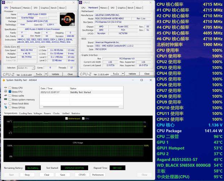This screenshot has height=181, width=224.
Task: Click Stop button in stability test
Action: [x=27, y=175]
